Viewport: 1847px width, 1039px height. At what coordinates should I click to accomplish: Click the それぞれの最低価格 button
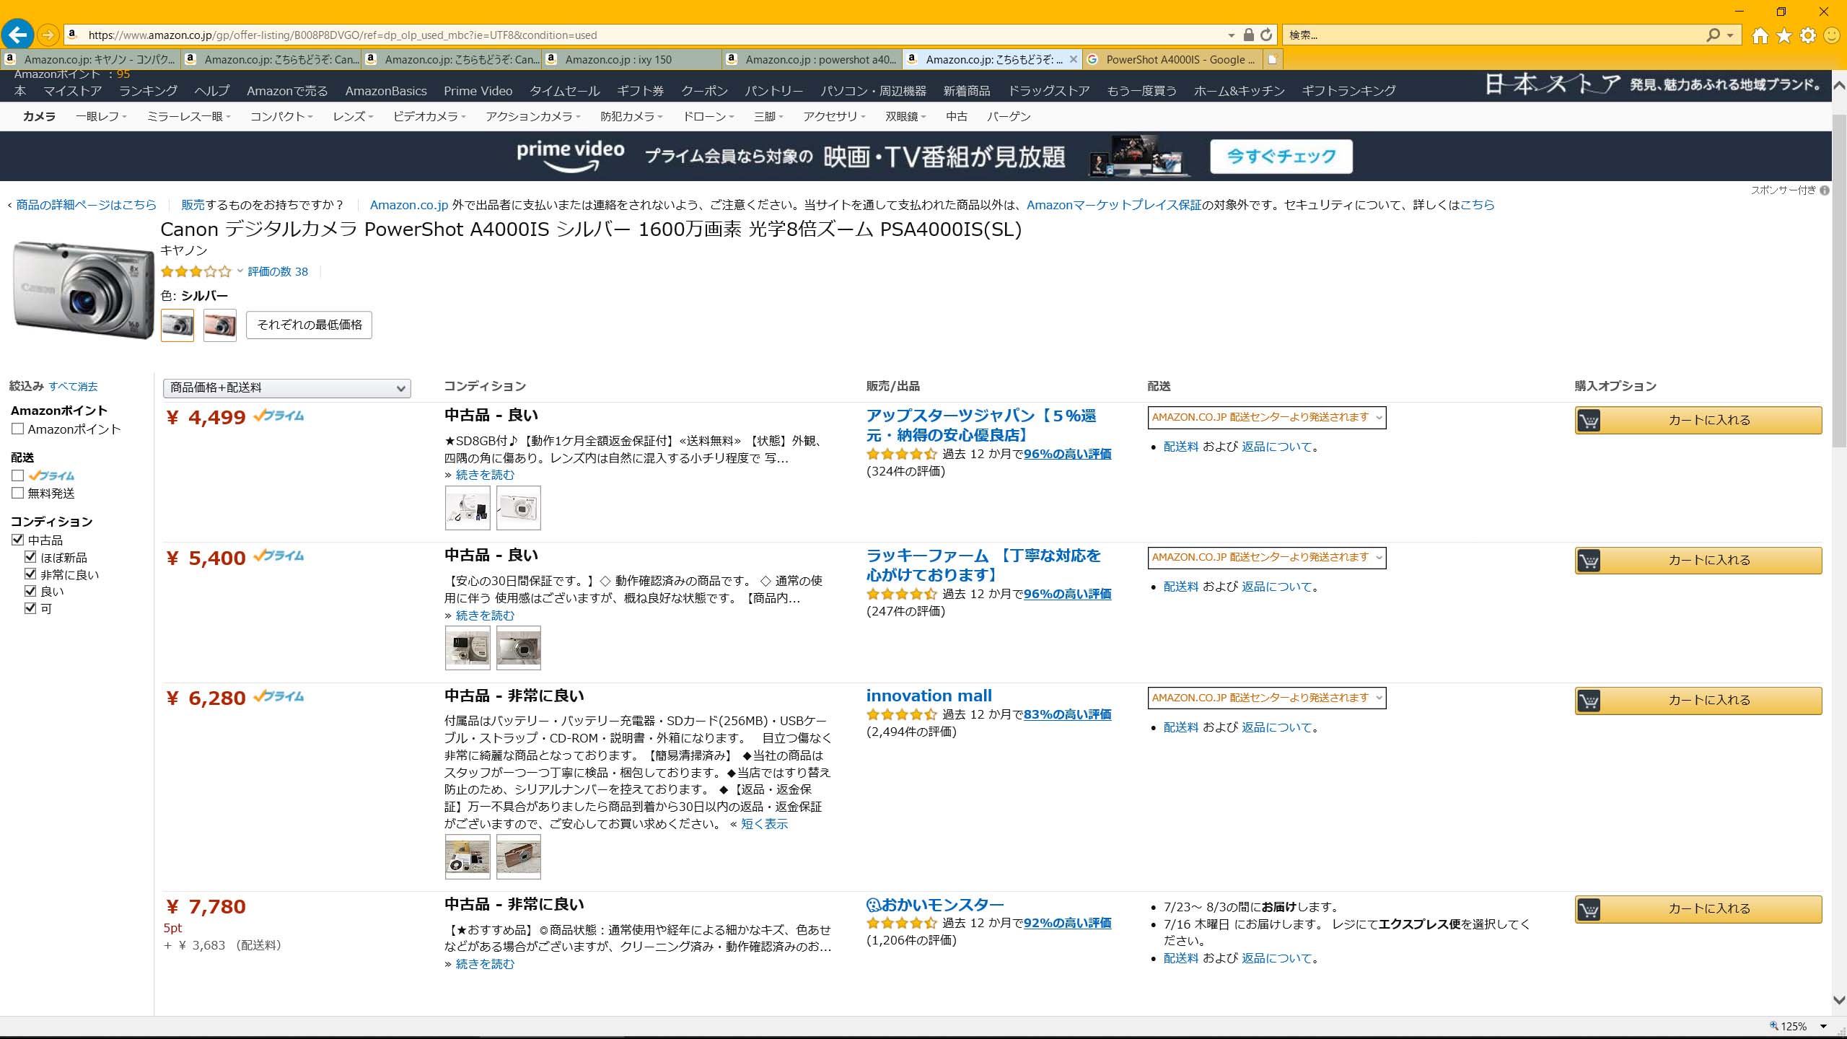point(310,325)
